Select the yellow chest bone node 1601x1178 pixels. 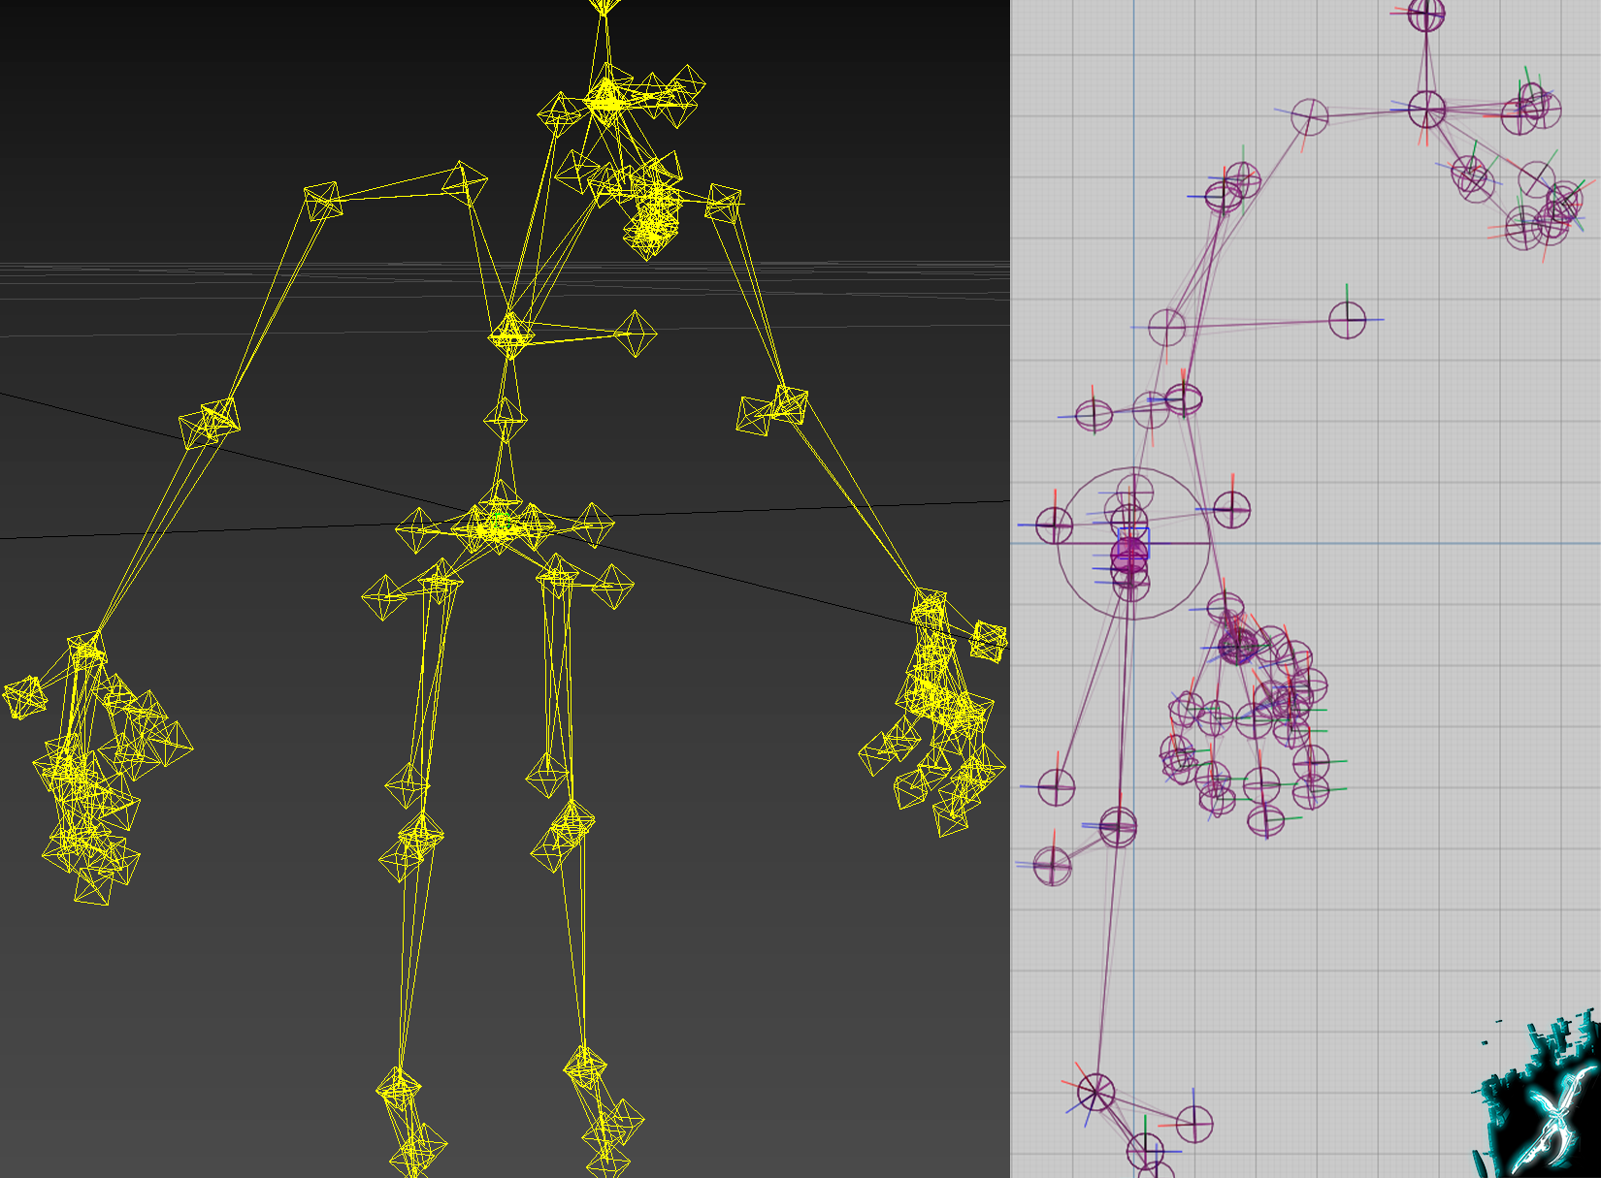509,335
